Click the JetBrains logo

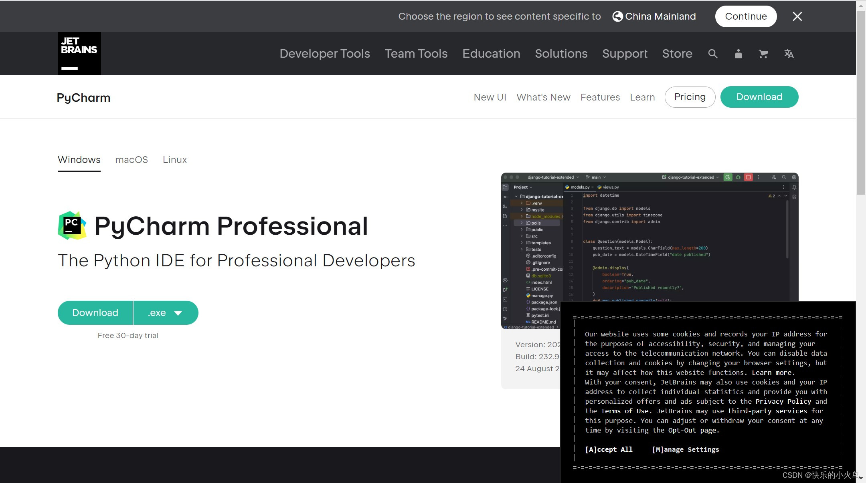[x=79, y=54]
